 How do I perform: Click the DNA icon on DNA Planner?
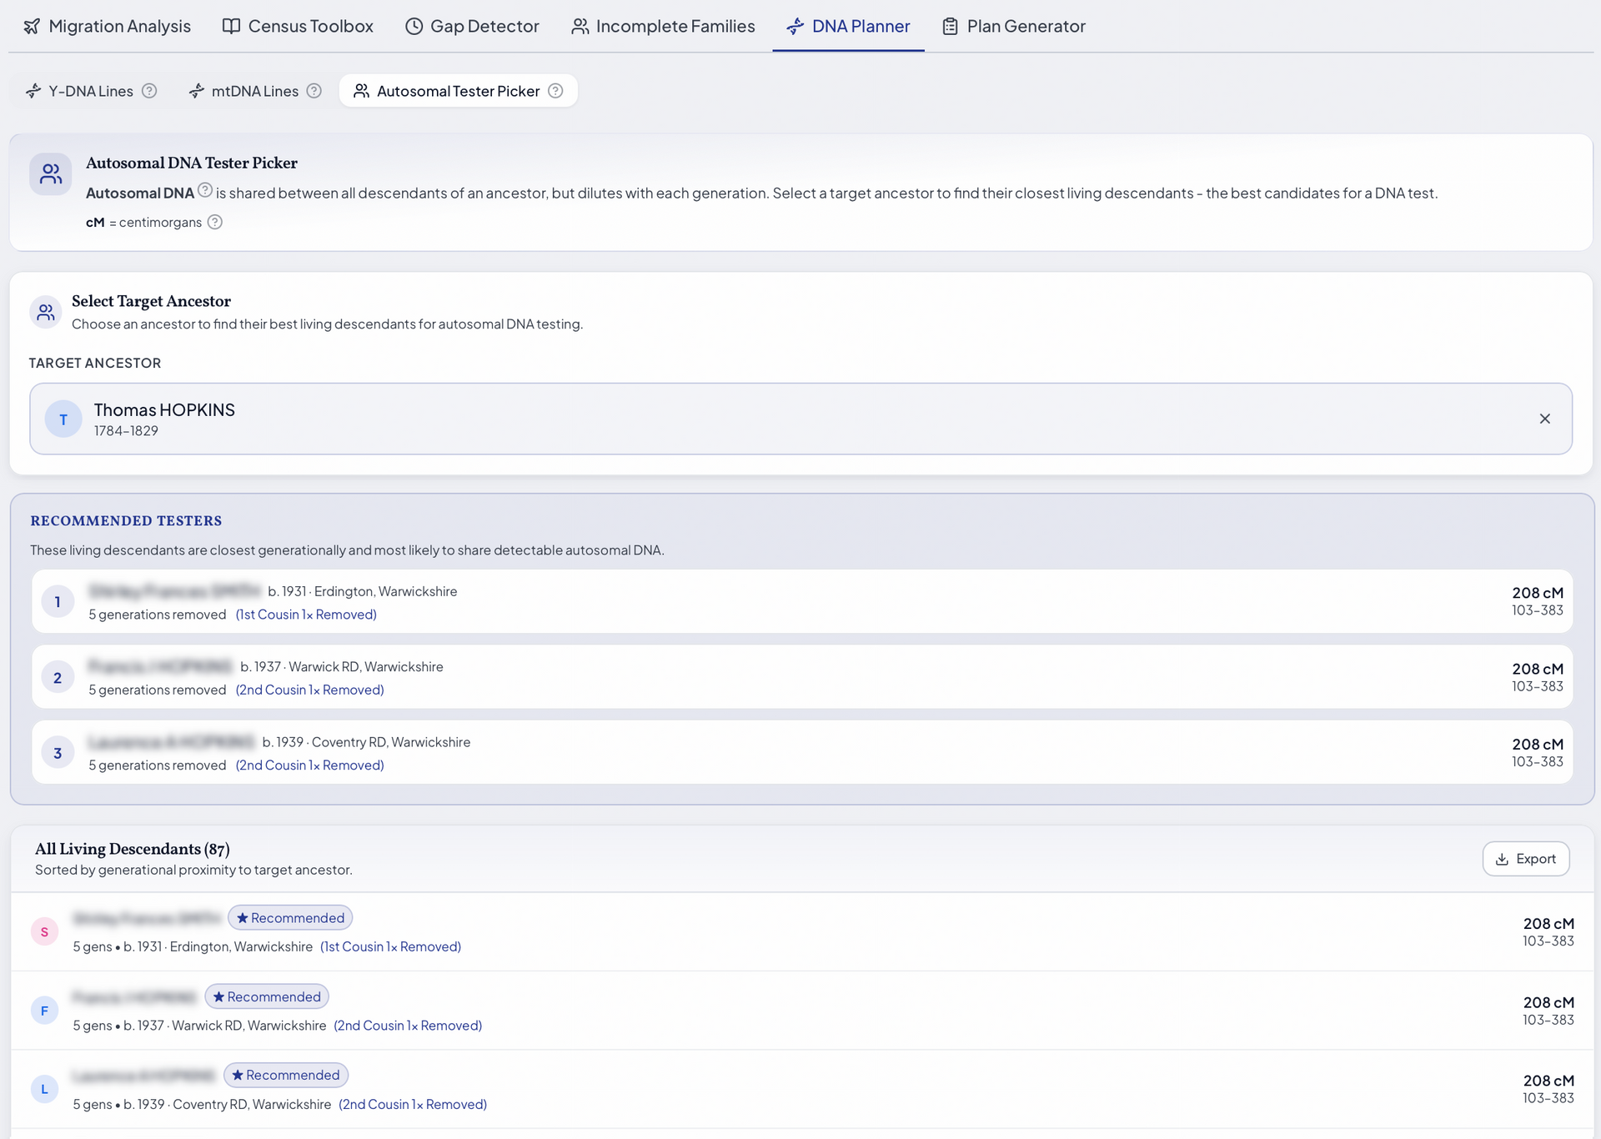[x=795, y=26]
